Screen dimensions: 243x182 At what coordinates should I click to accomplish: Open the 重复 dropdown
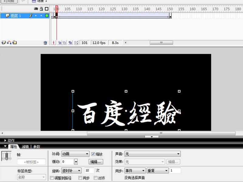coord(158,171)
